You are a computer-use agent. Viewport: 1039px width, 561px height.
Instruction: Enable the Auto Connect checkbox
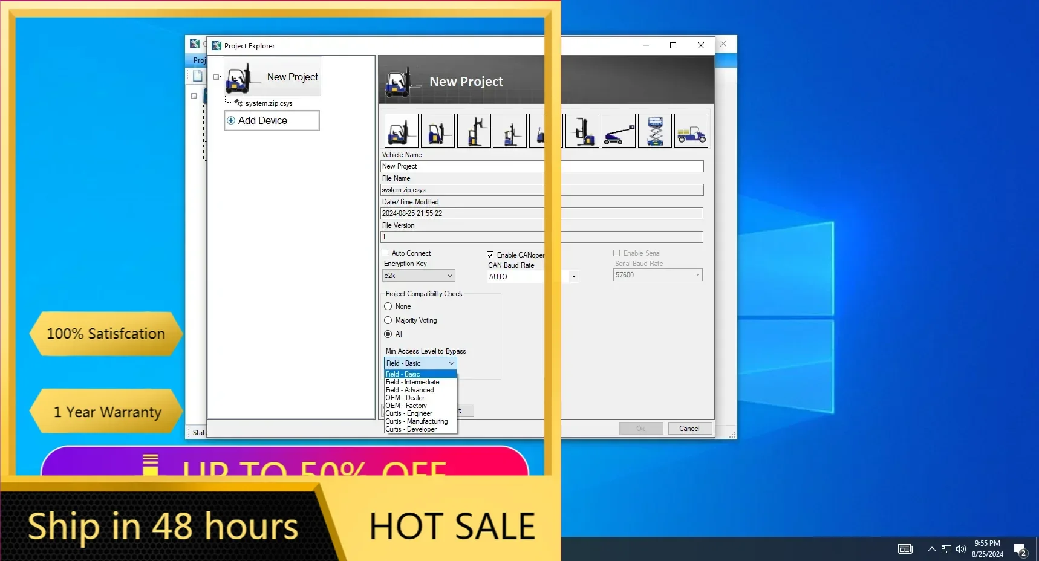tap(386, 253)
